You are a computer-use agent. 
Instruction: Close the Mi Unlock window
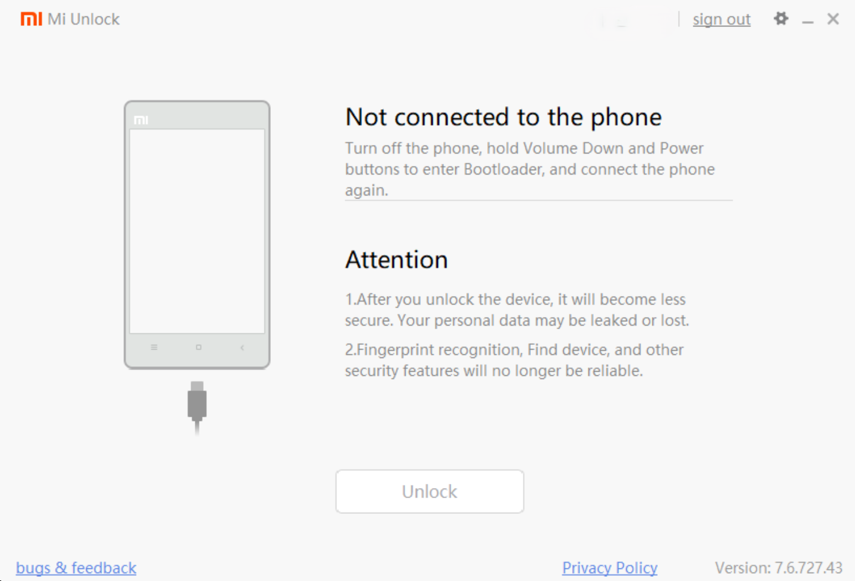(833, 19)
